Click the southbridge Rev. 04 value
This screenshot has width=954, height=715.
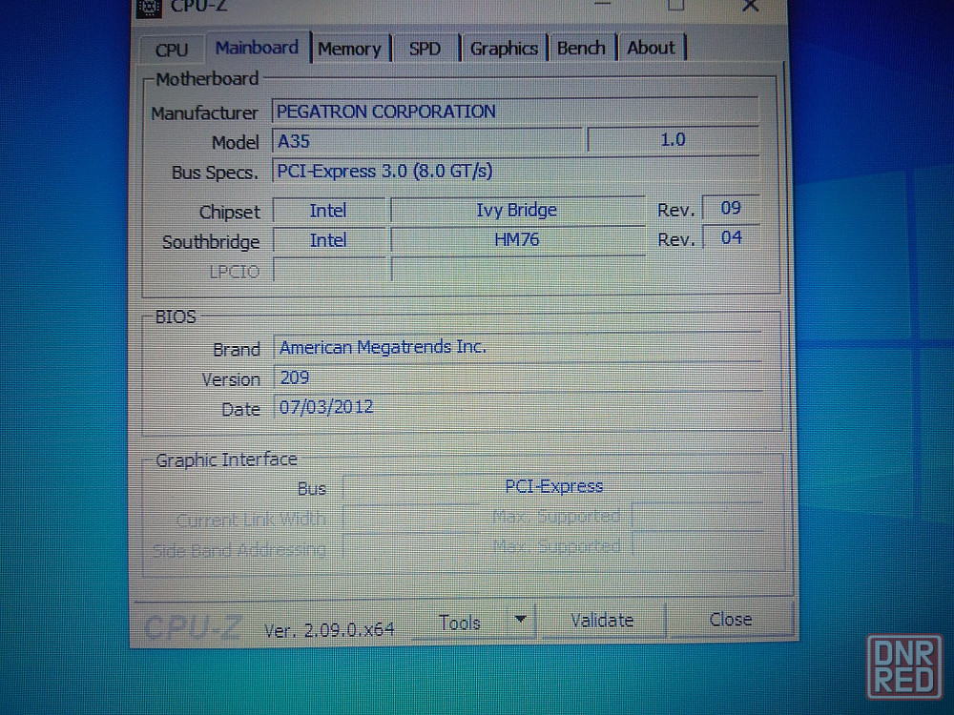point(731,237)
